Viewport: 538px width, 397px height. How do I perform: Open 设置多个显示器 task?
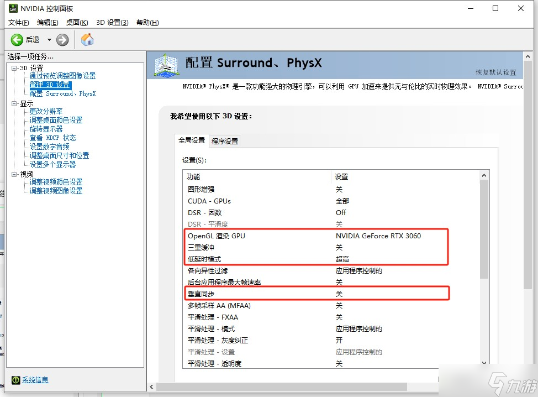(x=52, y=165)
